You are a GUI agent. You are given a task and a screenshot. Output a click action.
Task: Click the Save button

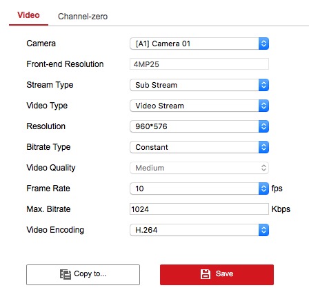[217, 275]
